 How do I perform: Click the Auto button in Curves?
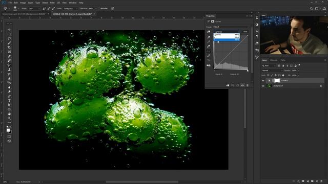pos(245,32)
